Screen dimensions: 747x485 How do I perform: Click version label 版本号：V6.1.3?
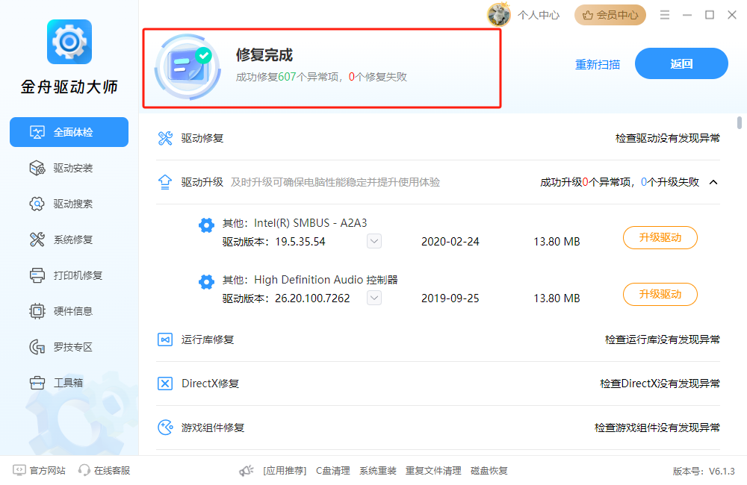(704, 472)
